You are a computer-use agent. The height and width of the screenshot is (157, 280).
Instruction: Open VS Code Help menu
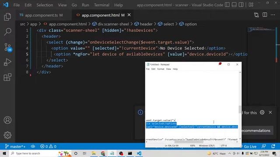point(119,5)
